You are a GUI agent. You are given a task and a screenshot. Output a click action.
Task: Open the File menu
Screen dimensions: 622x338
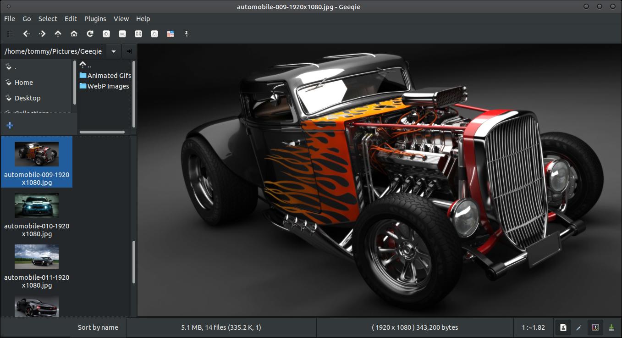click(10, 19)
